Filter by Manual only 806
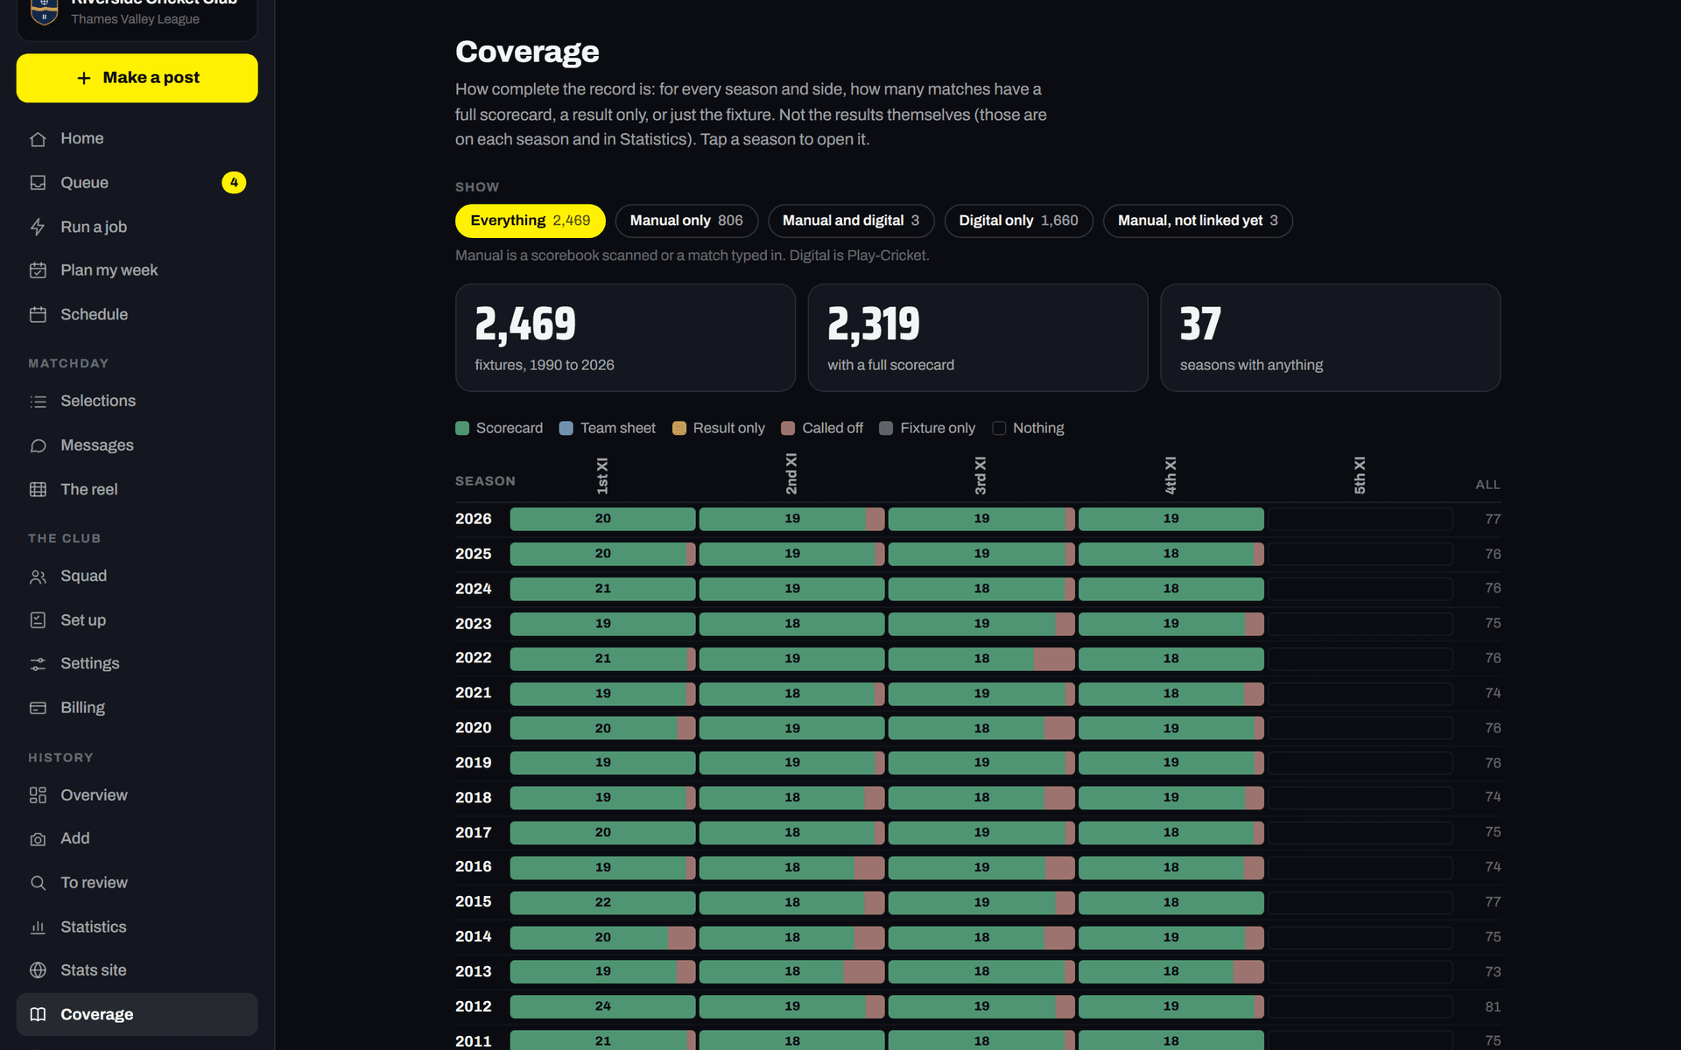 [x=686, y=220]
